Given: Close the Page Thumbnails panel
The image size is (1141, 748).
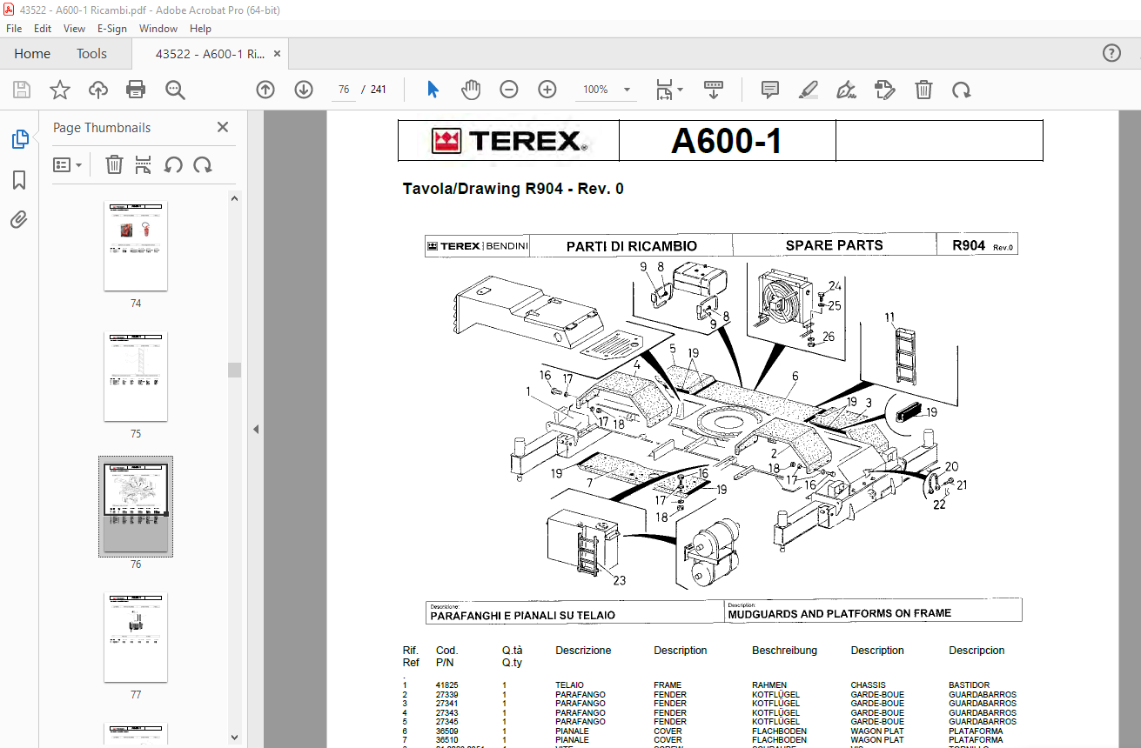Looking at the screenshot, I should [223, 127].
